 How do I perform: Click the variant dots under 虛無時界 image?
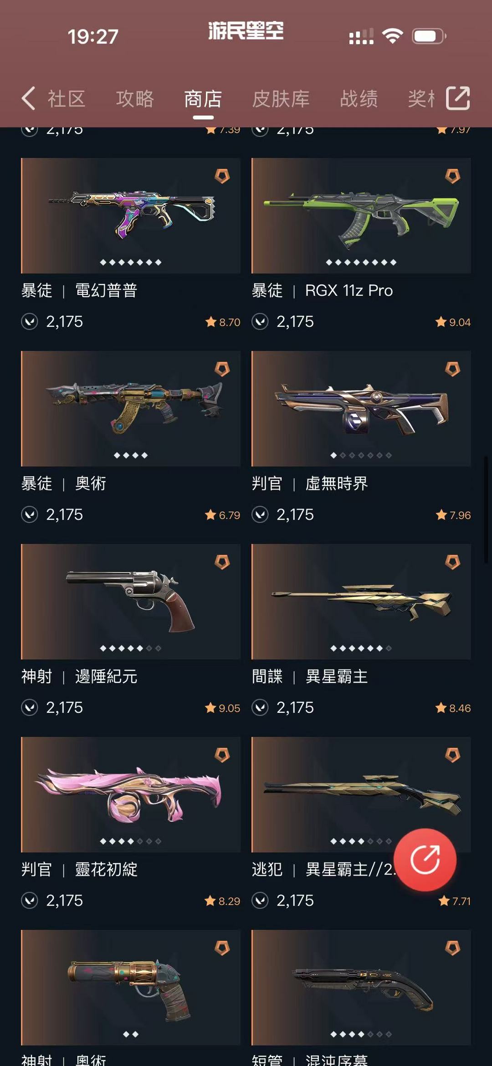point(361,455)
